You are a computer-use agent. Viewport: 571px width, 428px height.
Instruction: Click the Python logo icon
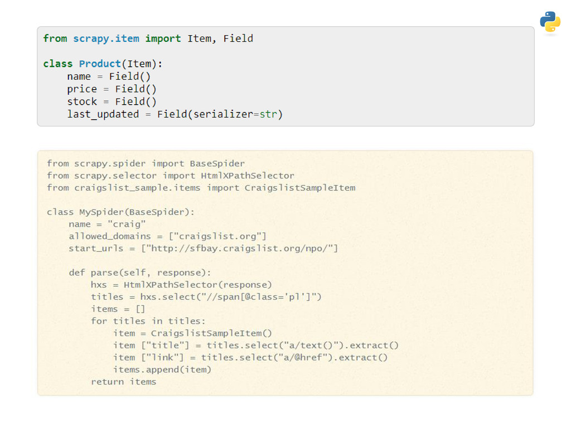(x=550, y=22)
